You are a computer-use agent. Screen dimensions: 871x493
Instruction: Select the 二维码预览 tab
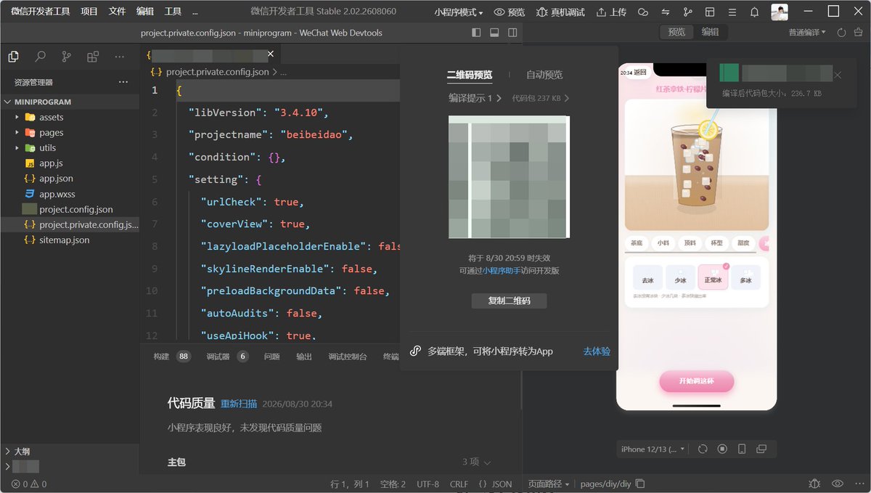(x=469, y=75)
